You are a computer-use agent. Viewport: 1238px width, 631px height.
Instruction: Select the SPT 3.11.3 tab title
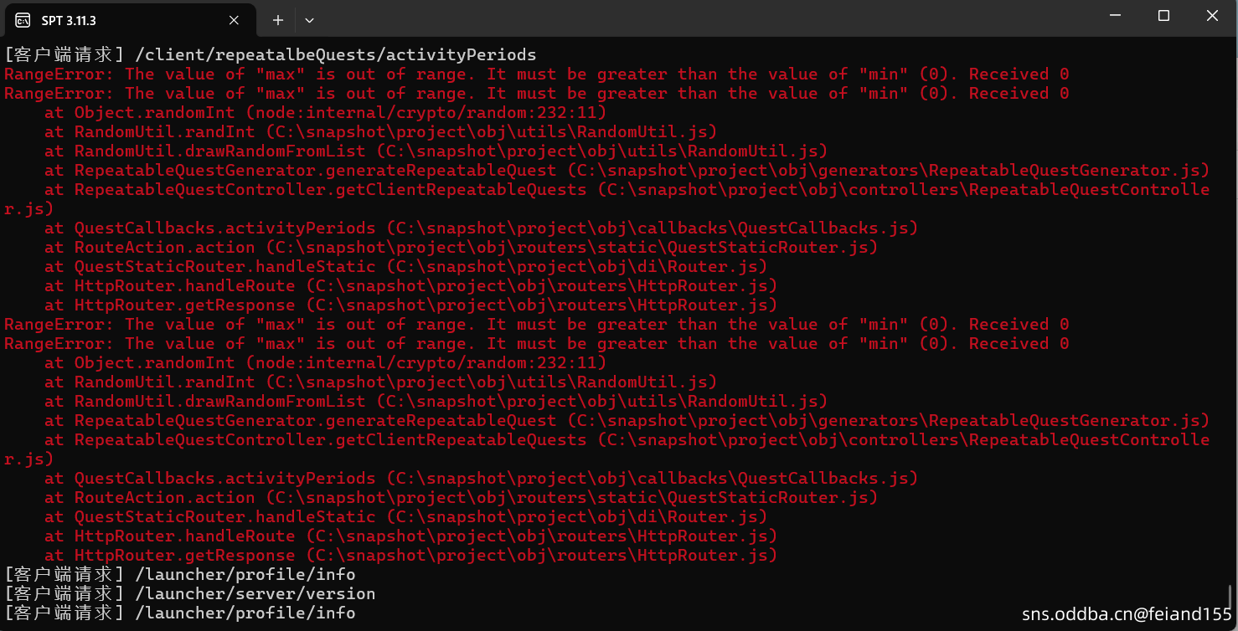point(69,20)
